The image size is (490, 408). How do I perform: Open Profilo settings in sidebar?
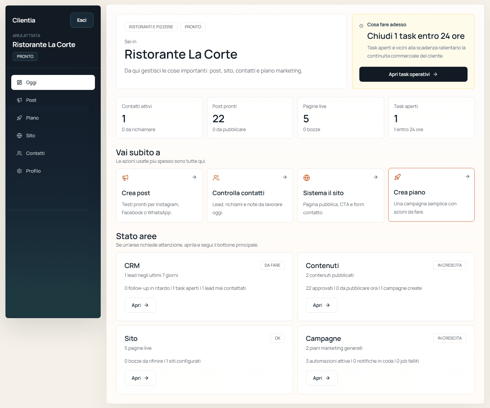click(53, 171)
